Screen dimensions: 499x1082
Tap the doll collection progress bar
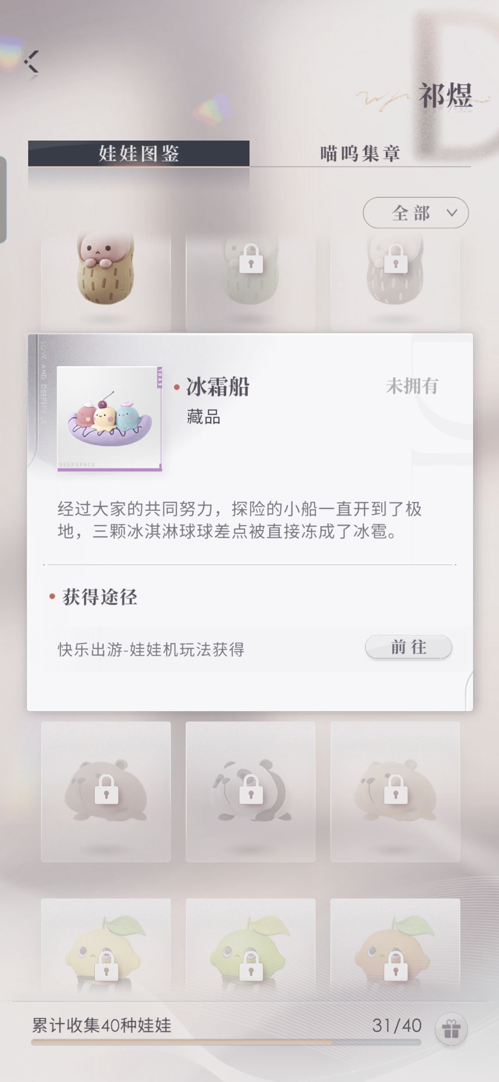226,1042
